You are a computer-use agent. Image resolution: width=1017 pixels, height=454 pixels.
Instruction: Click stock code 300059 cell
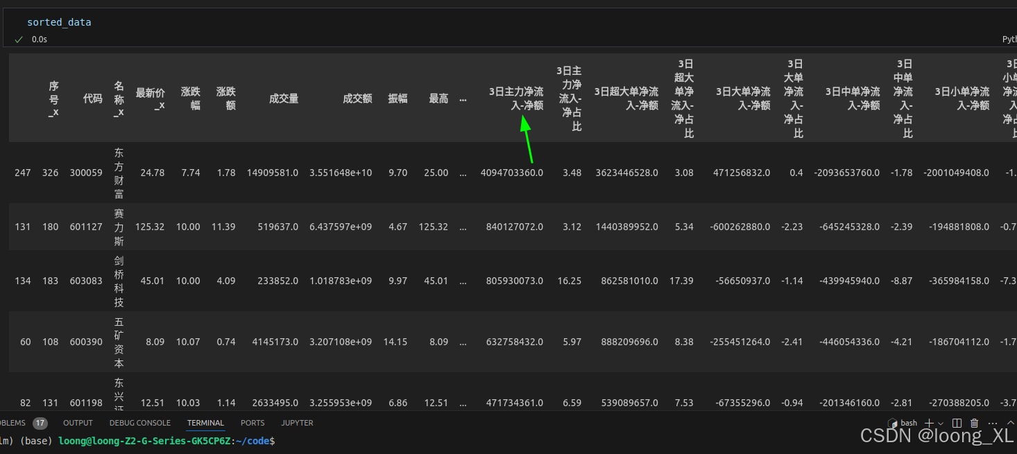pos(86,173)
